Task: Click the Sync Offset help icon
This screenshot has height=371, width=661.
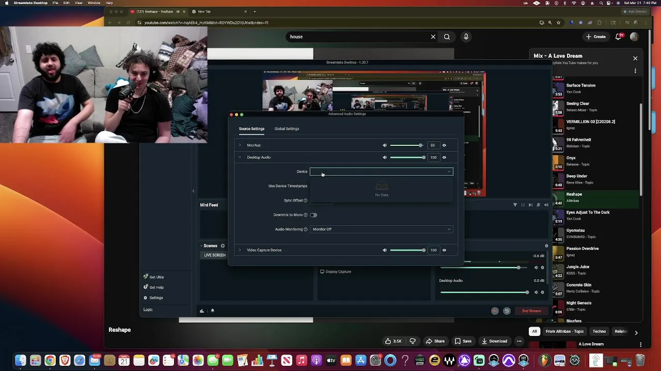Action: pyautogui.click(x=305, y=200)
